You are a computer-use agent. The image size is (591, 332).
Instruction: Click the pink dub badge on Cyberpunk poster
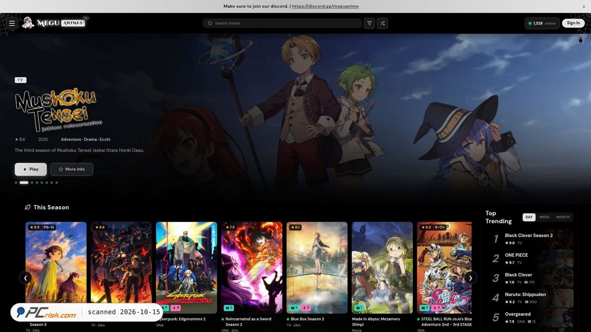(x=176, y=308)
